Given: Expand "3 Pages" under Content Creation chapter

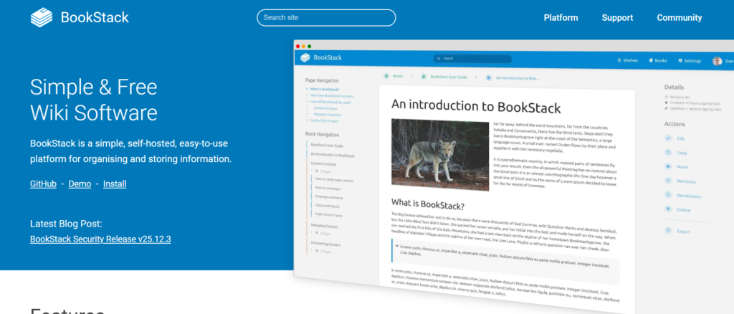Looking at the screenshot, I should pos(324,172).
